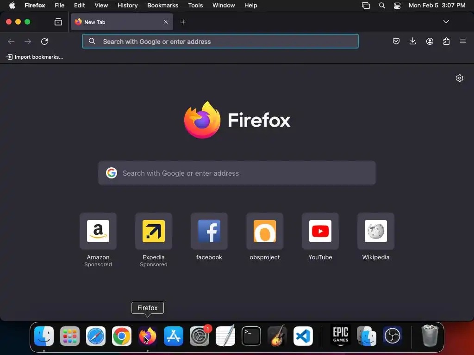Click the date and time in menu bar
This screenshot has height=355, width=474.
[437, 6]
